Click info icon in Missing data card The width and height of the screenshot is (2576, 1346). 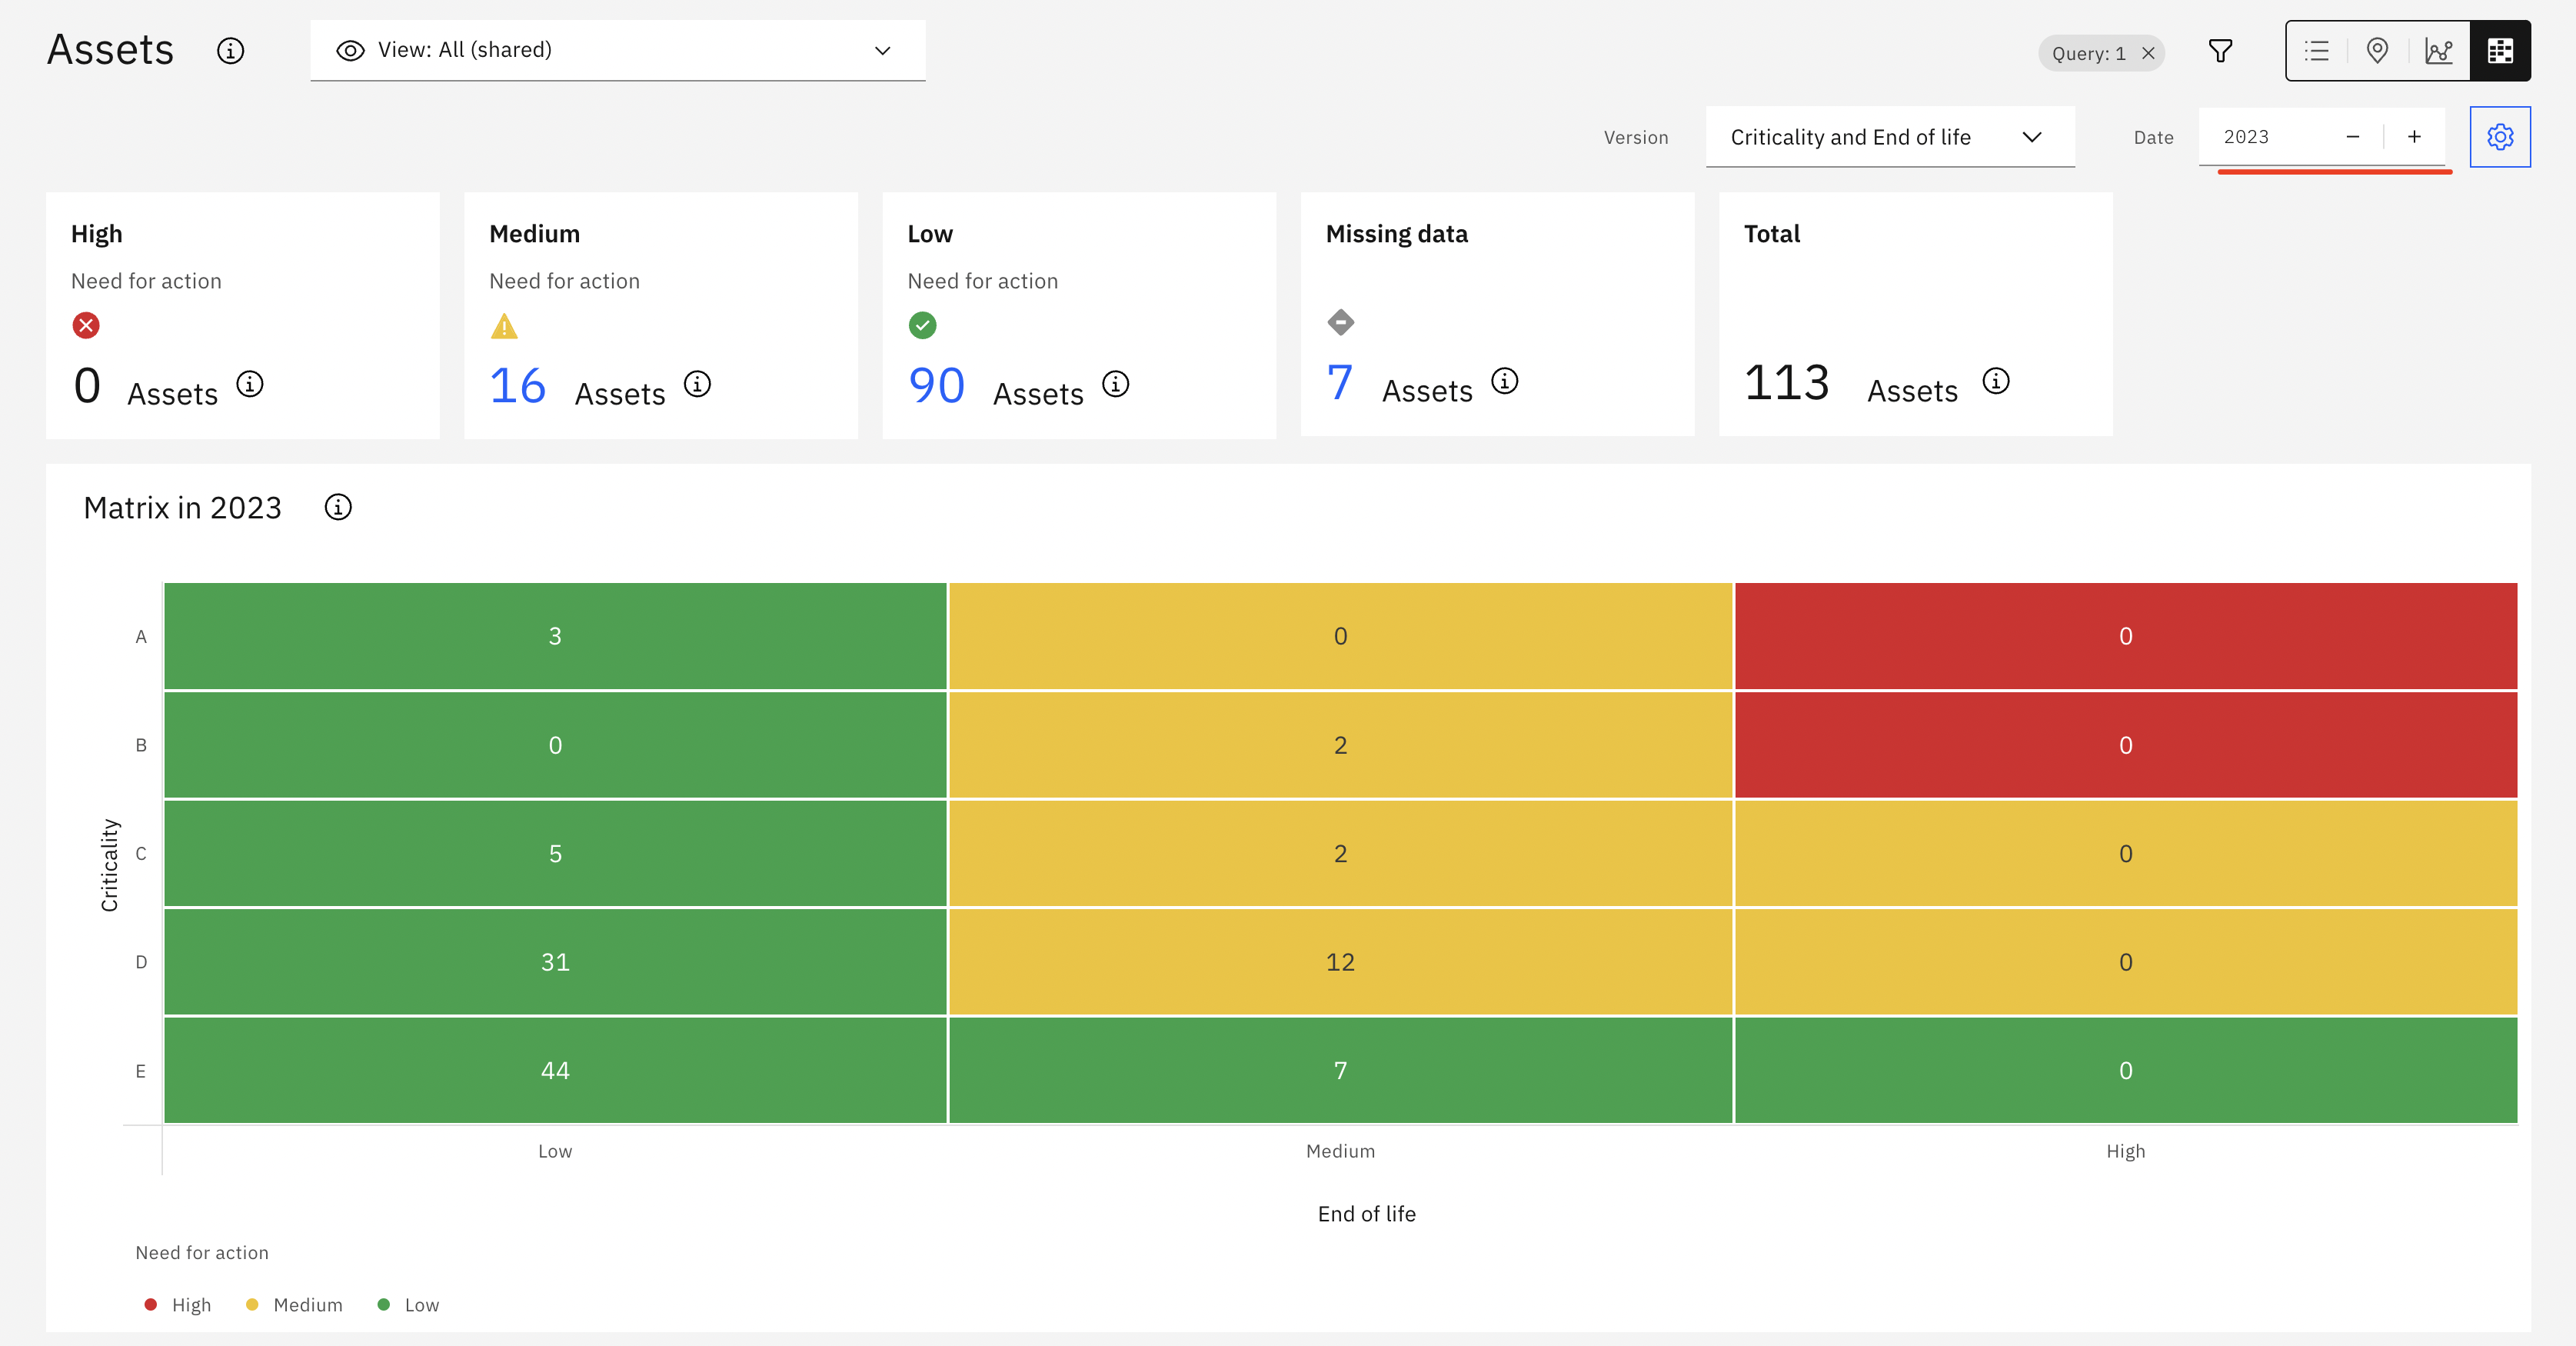[1505, 381]
